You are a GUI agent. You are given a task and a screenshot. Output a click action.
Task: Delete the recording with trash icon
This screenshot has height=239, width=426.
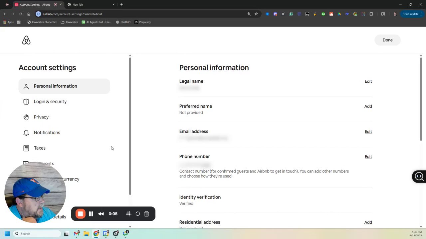click(x=146, y=214)
